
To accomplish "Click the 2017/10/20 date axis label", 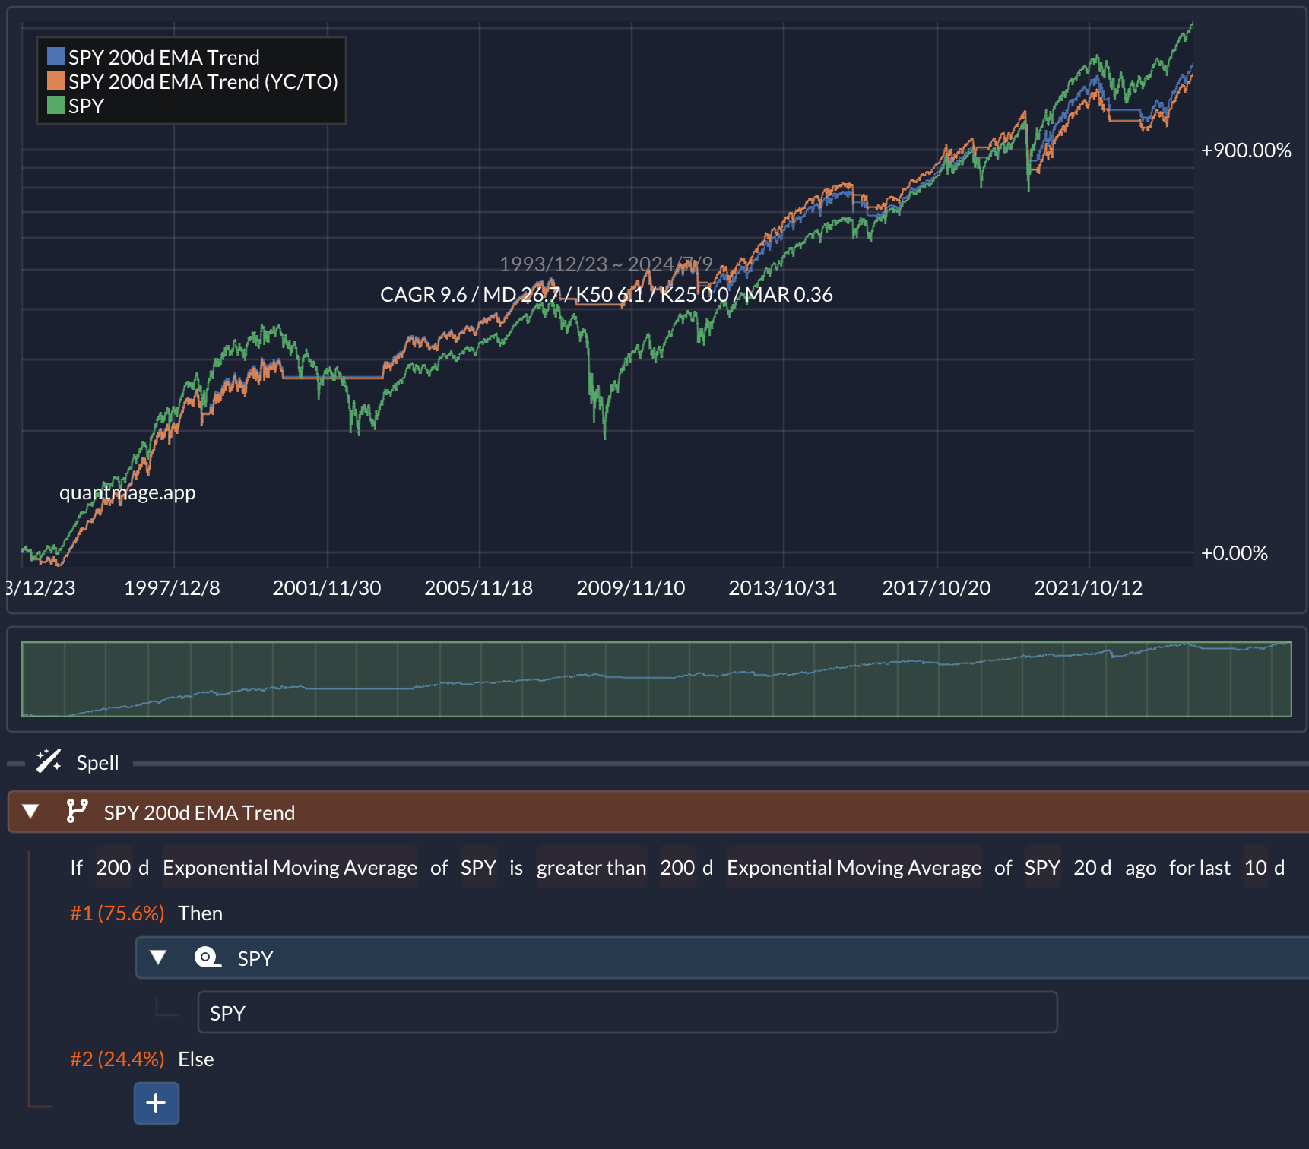I will [x=936, y=587].
